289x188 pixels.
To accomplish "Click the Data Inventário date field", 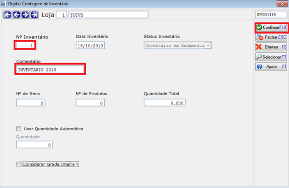I will 90,46.
